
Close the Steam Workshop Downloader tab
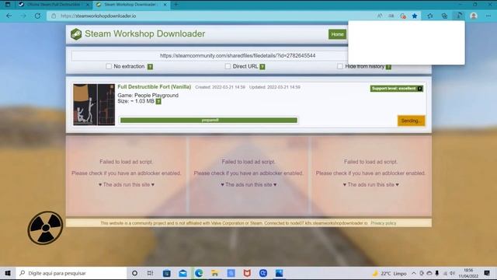coord(165,5)
